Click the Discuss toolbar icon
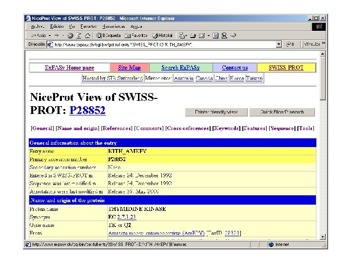 [x=215, y=36]
